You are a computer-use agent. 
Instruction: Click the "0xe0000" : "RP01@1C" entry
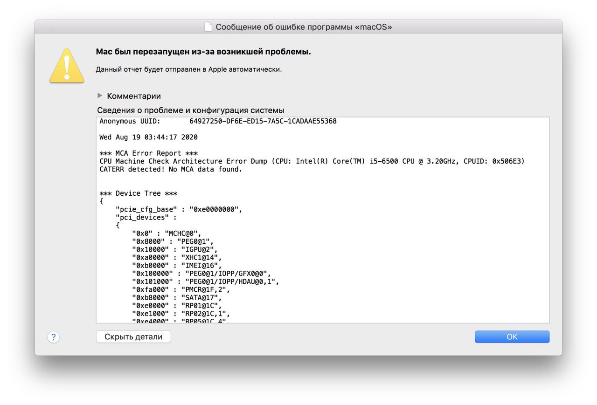pyautogui.click(x=177, y=306)
